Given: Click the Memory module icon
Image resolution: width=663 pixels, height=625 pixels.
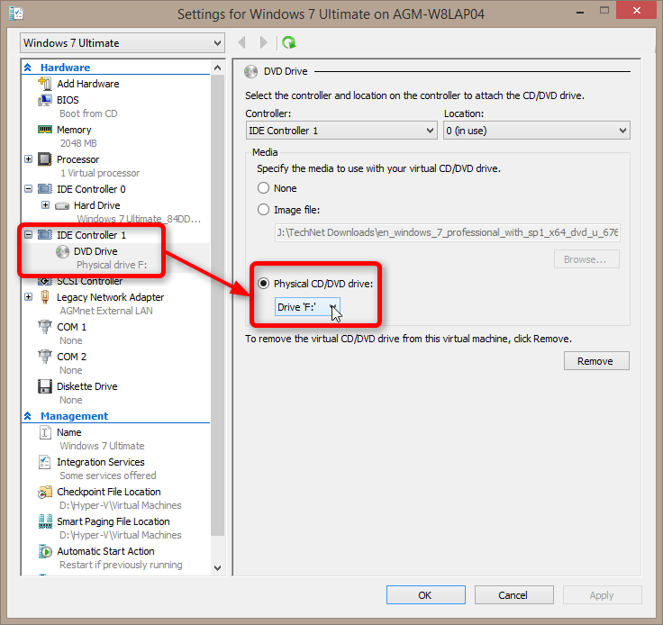Looking at the screenshot, I should 45,130.
